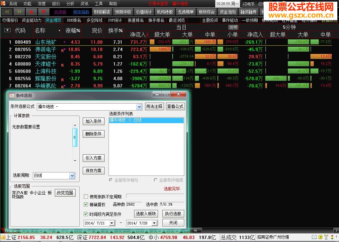
Task: Click 财报解读 toolbar button
Action: pos(102,12)
